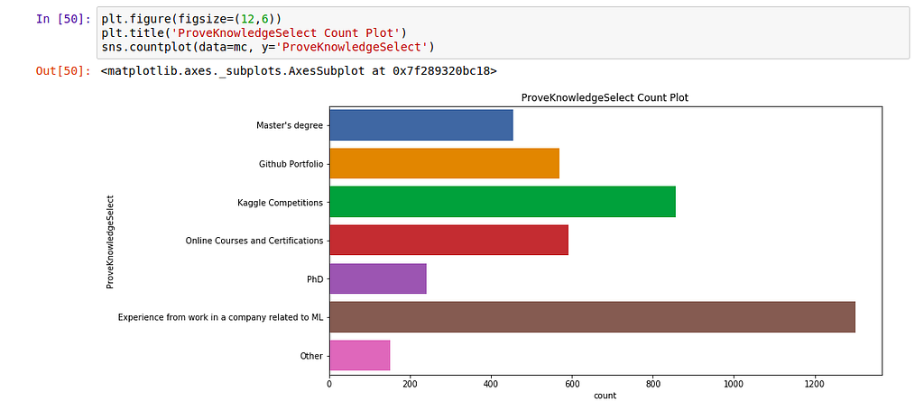Click the 1200 tick label on x-axis
This screenshot has height=410, width=924.
pos(815,384)
